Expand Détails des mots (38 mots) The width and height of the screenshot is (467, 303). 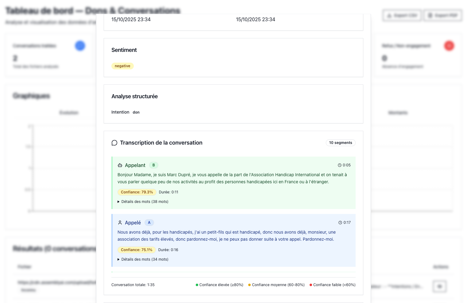click(x=143, y=202)
